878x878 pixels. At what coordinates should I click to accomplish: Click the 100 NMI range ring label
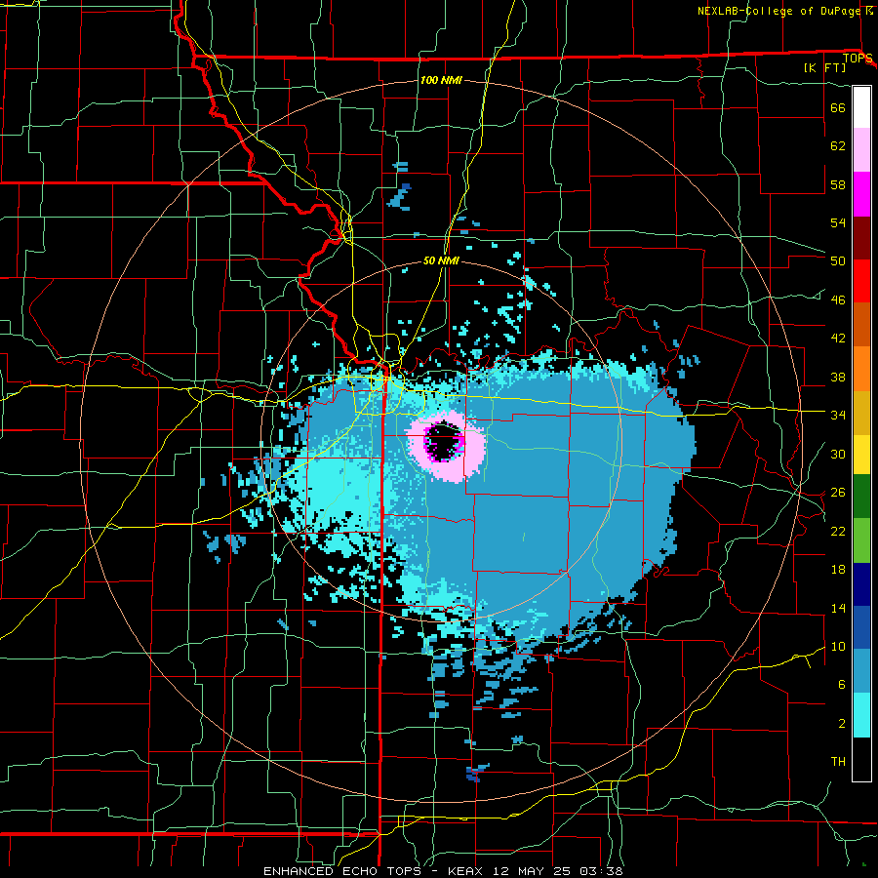(x=441, y=80)
